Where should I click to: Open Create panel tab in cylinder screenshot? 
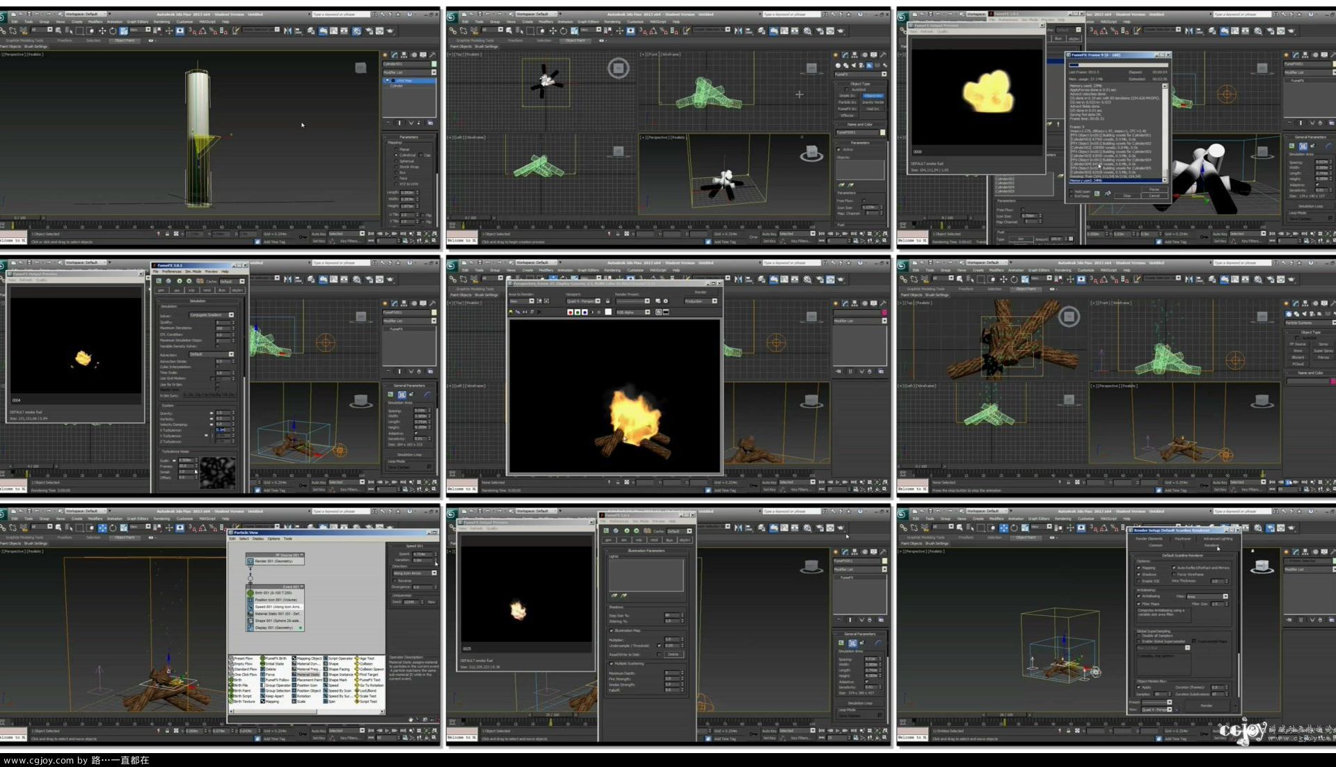385,54
